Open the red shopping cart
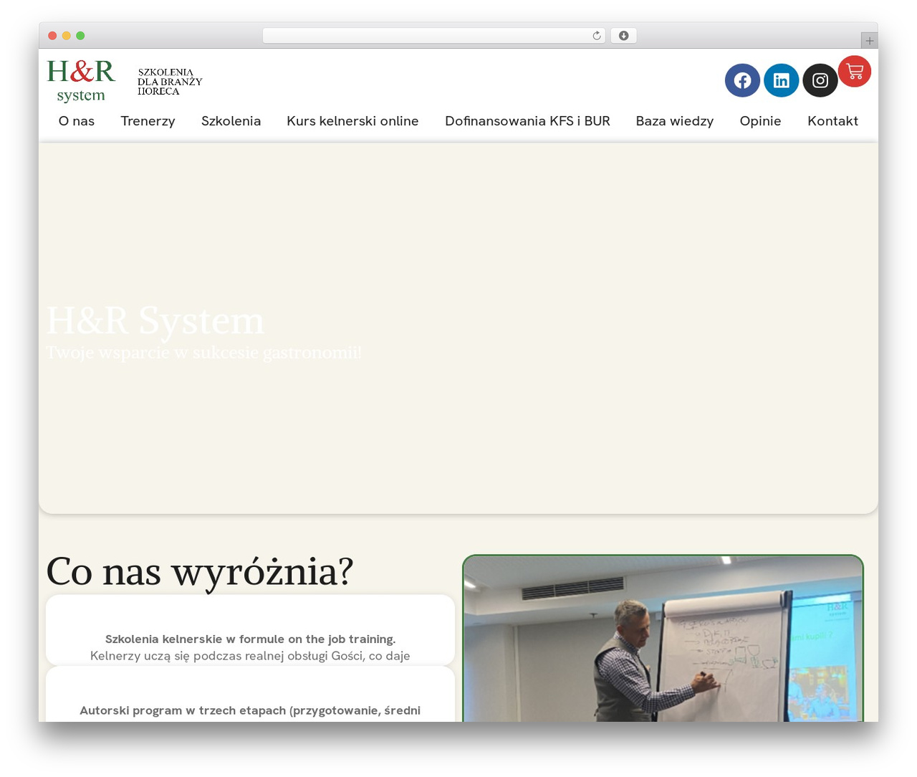 coord(855,71)
